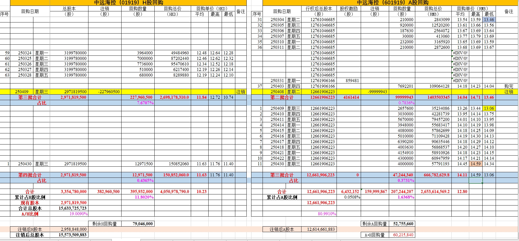519x241 pixels.
Task: Click the equity incentive value 859481
Action: 349,81
